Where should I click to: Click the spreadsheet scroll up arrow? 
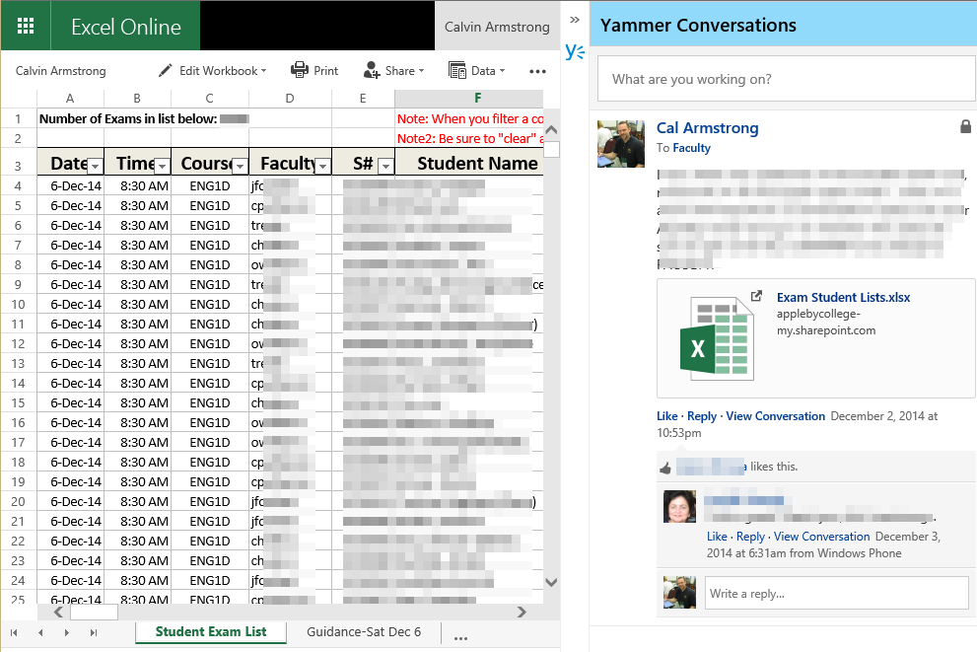tap(551, 130)
